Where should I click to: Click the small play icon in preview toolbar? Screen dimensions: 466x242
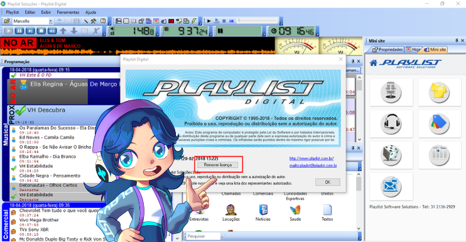tap(209, 21)
